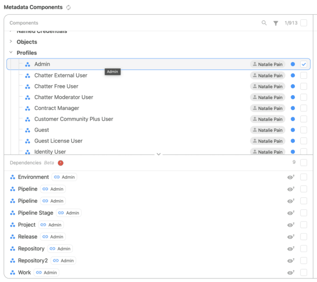Toggle the eye icon for Project
Screen dimensions: 317x282
pyautogui.click(x=291, y=225)
